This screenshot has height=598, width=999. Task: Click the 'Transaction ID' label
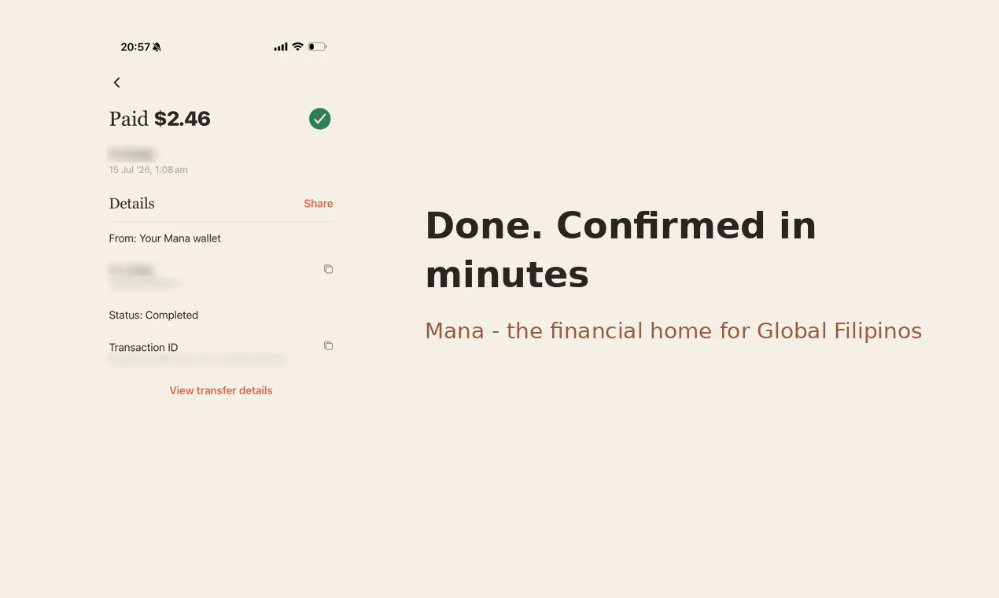(143, 348)
